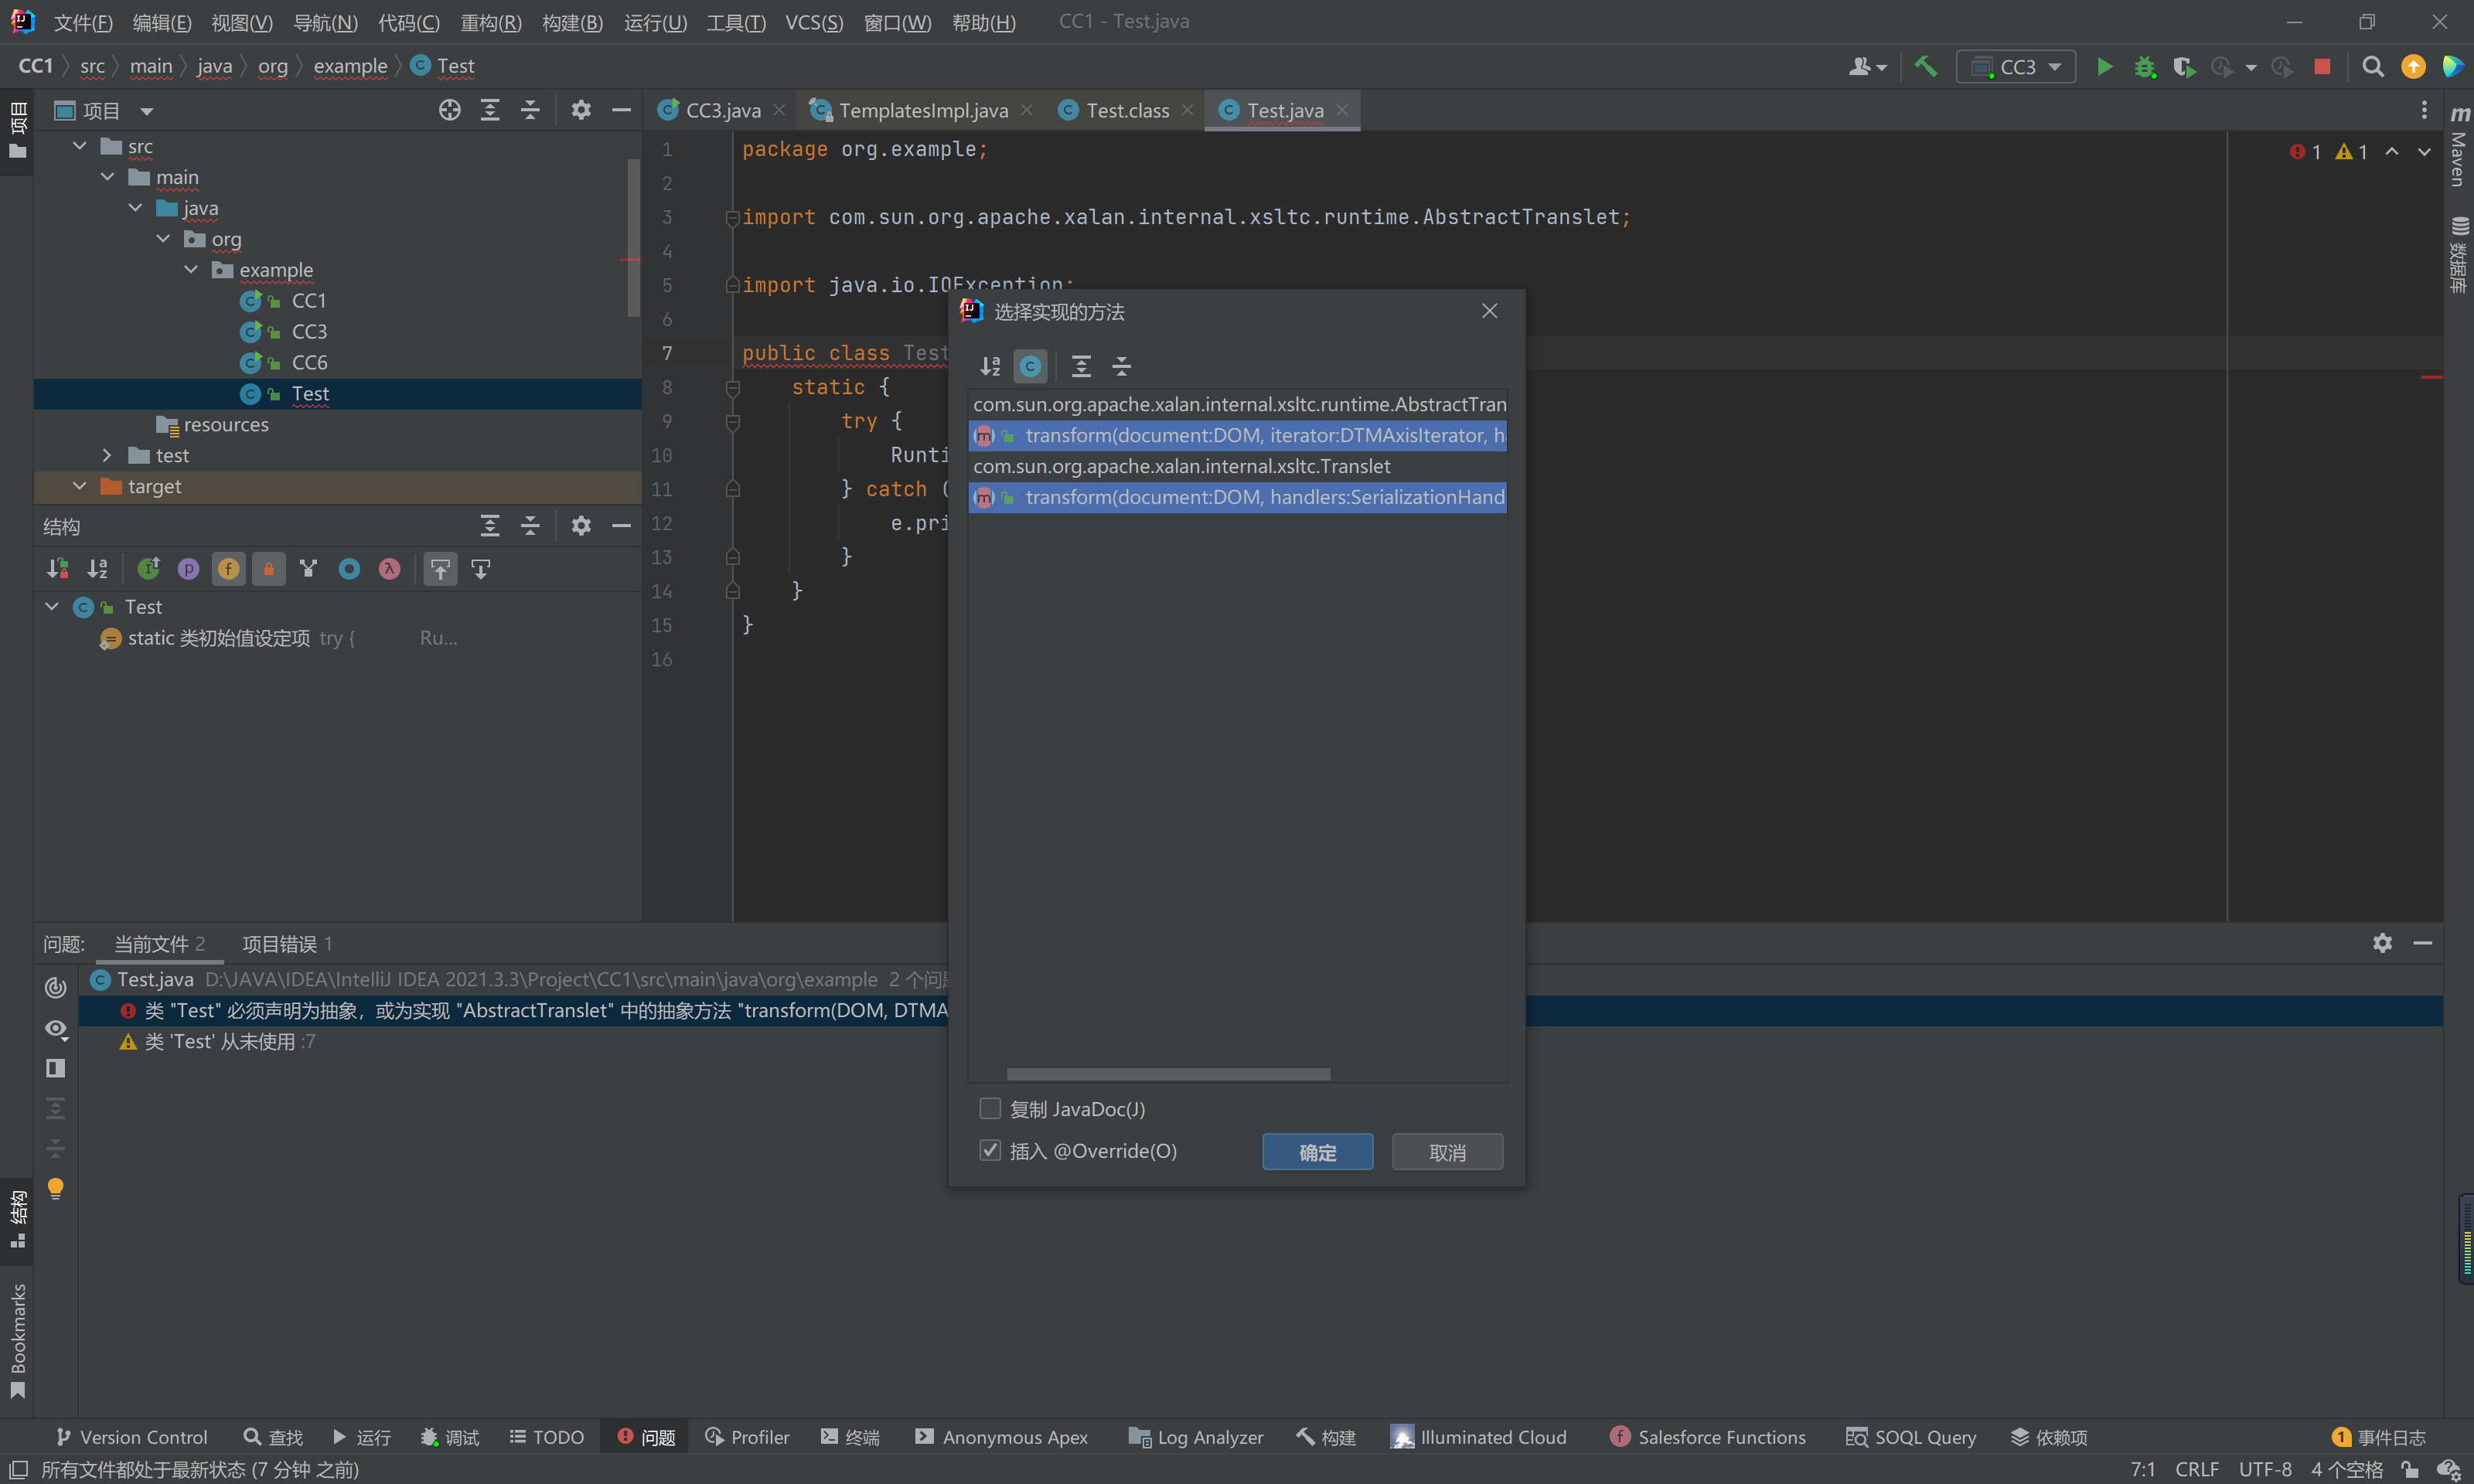Click the 取消 button

tap(1447, 1152)
